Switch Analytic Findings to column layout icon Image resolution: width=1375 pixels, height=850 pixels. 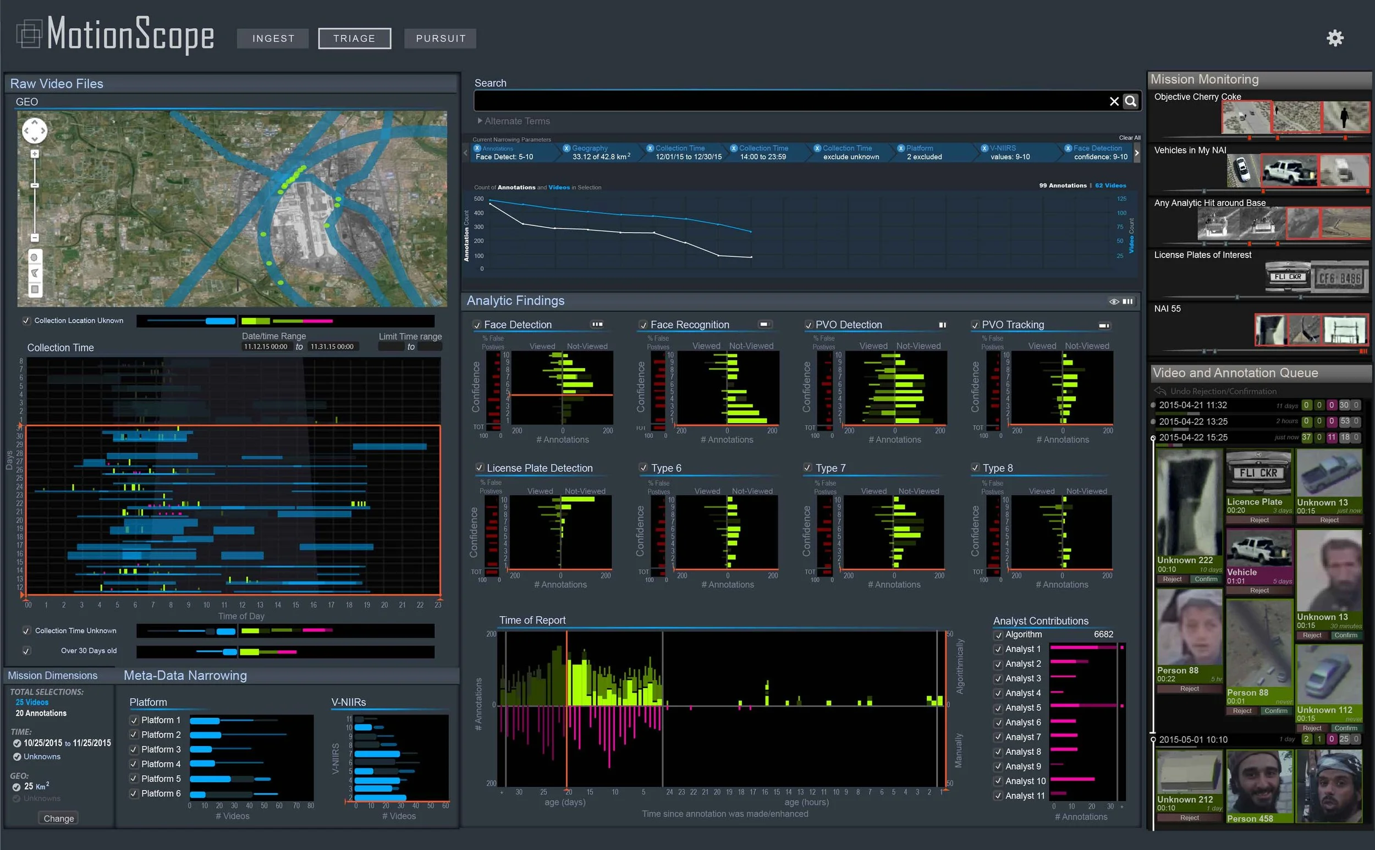click(1127, 301)
